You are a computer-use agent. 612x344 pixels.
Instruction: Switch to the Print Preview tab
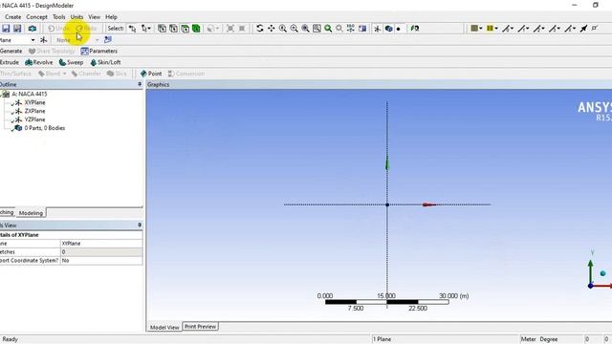pos(200,327)
